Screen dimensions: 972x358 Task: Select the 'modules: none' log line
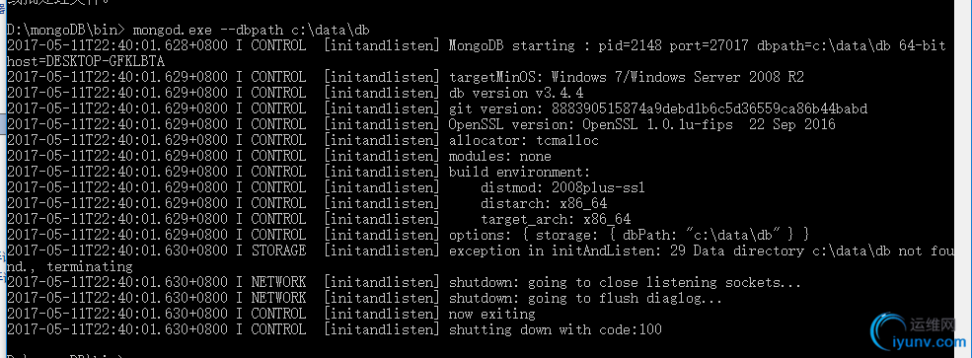[279, 156]
